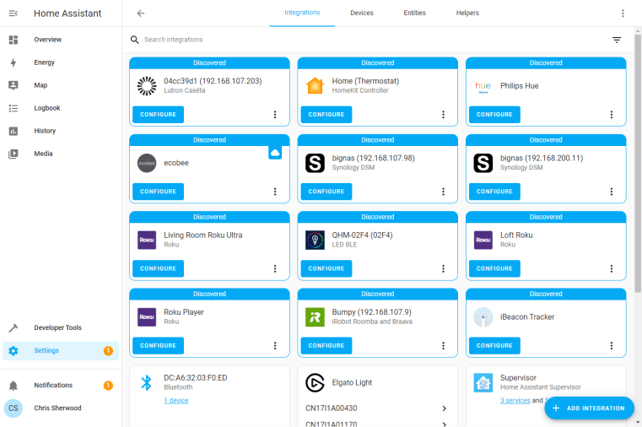Click the iRobot Roomba logo
Viewport: 642px width, 427px height.
pos(315,316)
